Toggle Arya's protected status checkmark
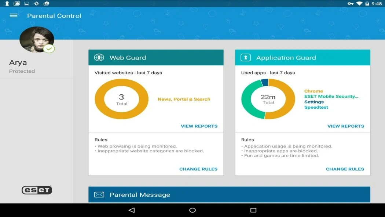 point(49,48)
